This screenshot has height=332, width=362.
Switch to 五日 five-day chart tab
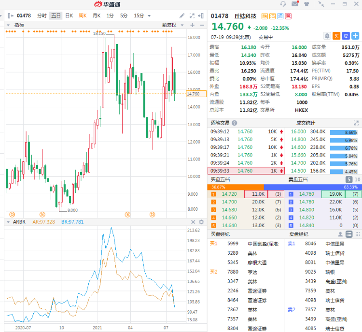point(56,16)
